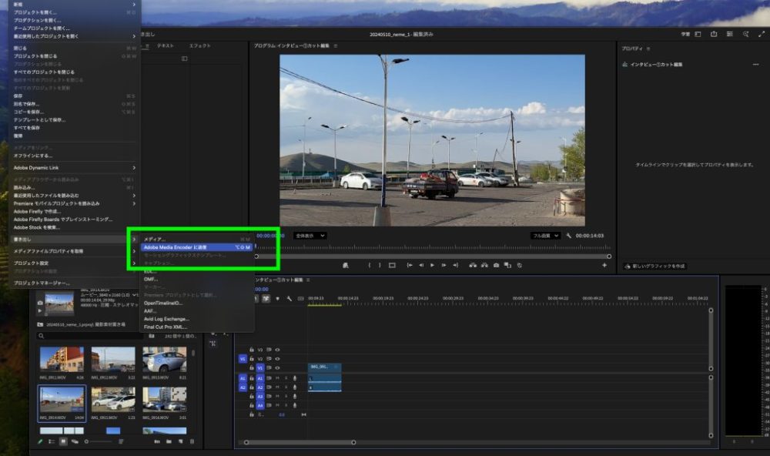The height and width of the screenshot is (456, 770).
Task: Select the IMG_0914.MOV thumbnail
Action: [x=62, y=399]
